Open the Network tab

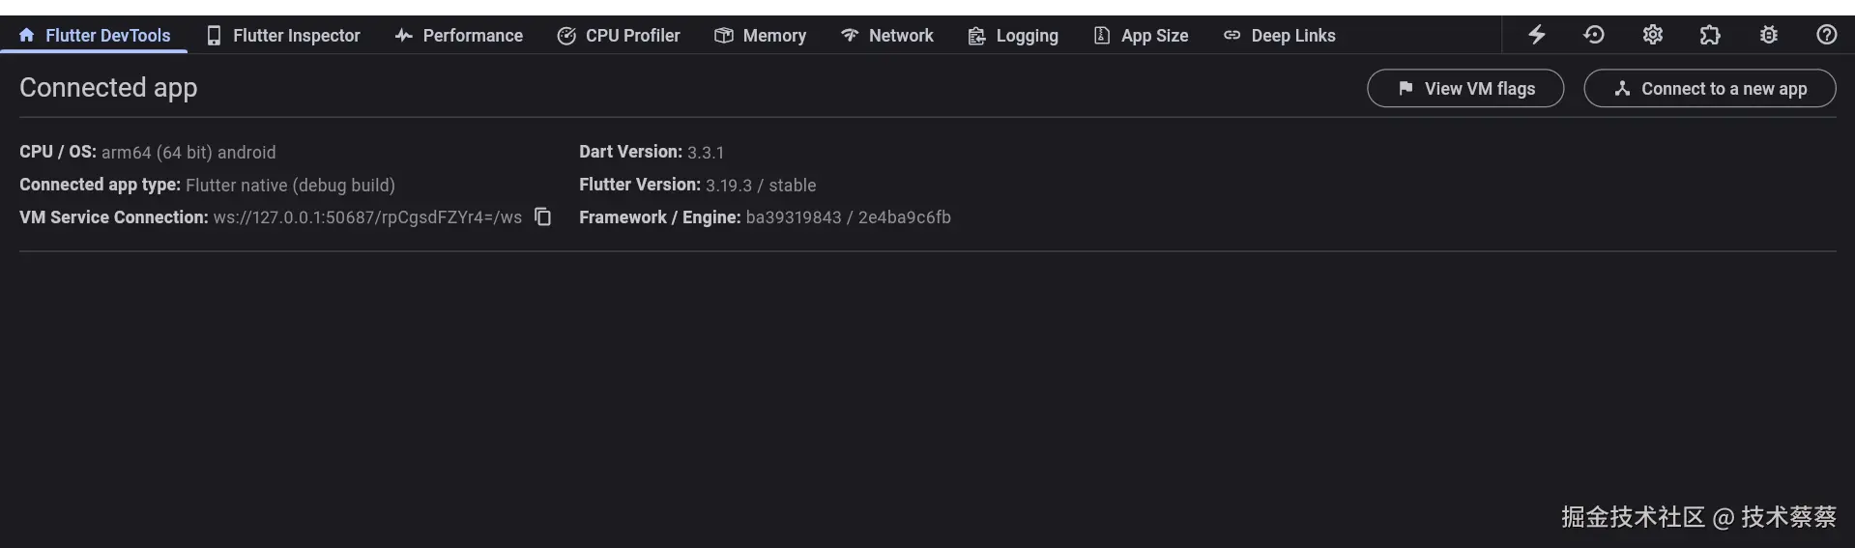pyautogui.click(x=887, y=36)
